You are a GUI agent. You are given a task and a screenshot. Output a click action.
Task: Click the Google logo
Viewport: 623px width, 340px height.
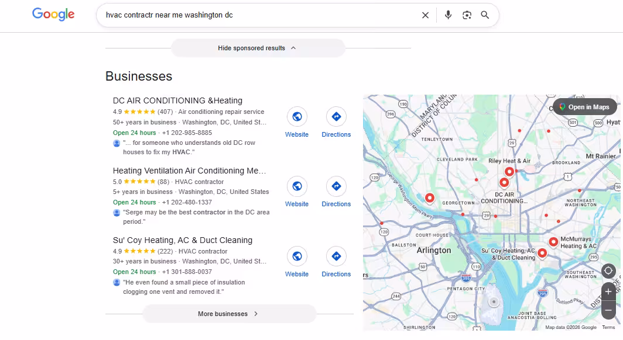[53, 15]
